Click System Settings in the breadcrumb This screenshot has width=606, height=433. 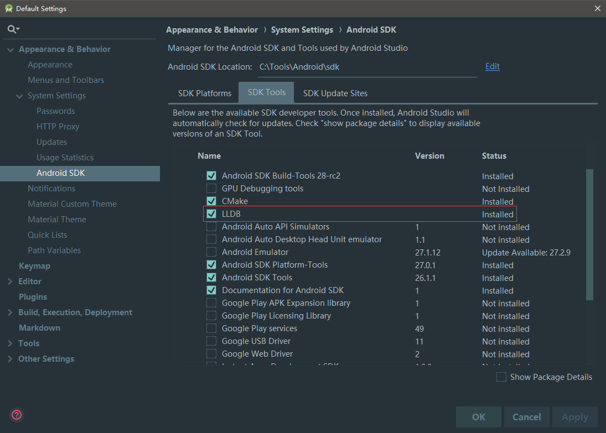[302, 30]
